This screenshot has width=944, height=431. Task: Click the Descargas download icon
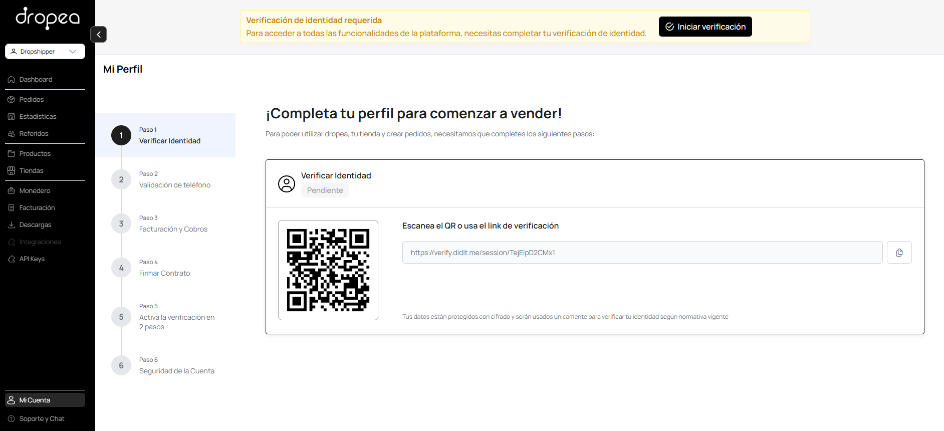[x=12, y=225]
